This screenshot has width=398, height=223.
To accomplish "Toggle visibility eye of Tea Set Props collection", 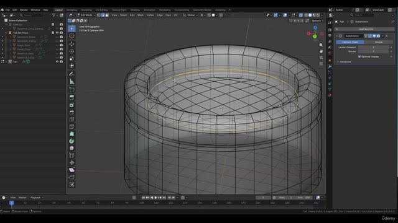I will 57,33.
